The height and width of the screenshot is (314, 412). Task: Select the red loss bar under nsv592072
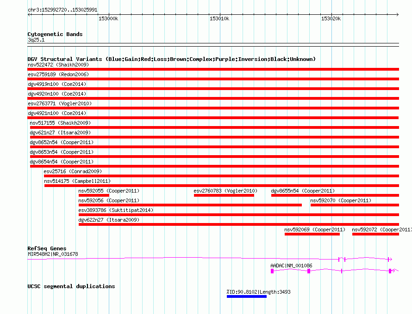pyautogui.click(x=375, y=234)
